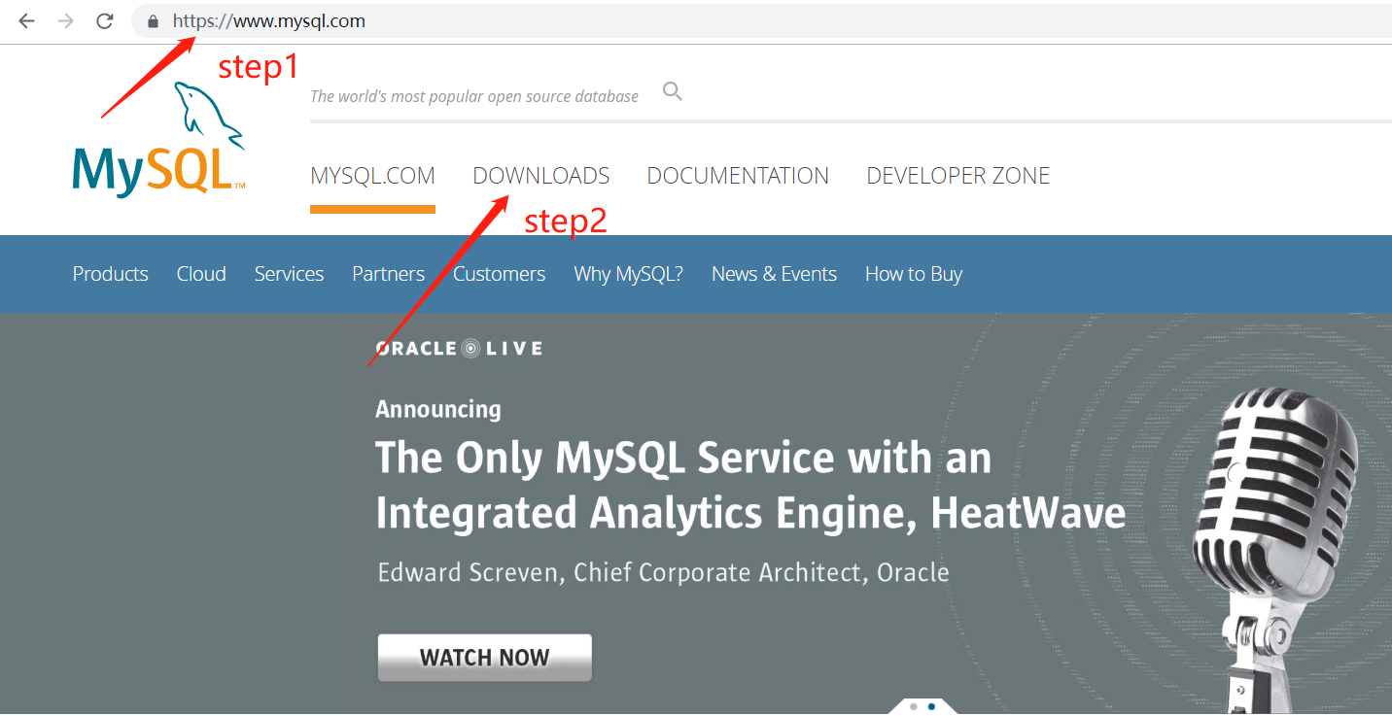Click 'The world's most popular' tagline
This screenshot has width=1392, height=716.
474,96
